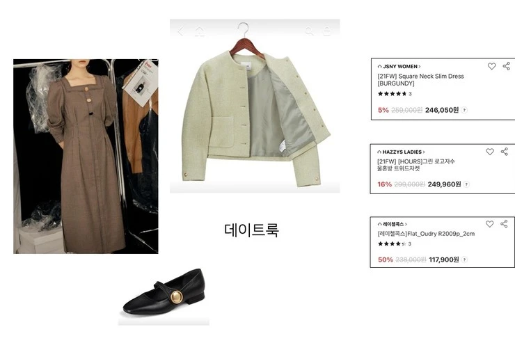Share the Square Neck Slim Dress
Screen dimensions: 515x343
[507, 66]
